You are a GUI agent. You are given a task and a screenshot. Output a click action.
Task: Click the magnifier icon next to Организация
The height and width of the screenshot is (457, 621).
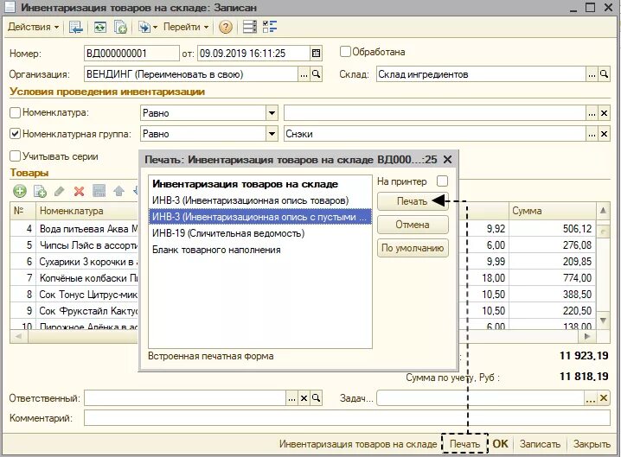pos(316,74)
